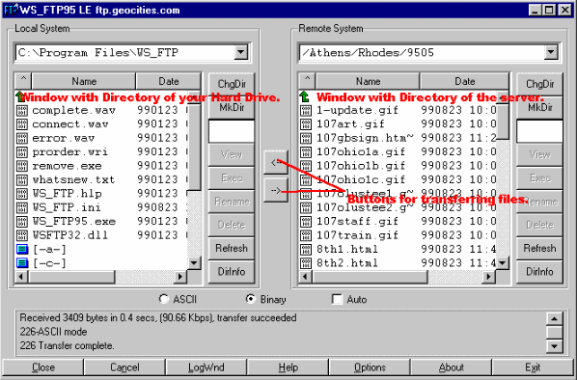Image resolution: width=577 pixels, height=380 pixels.
Task: Click the green up-directory arrow in Remote System
Action: (x=304, y=96)
